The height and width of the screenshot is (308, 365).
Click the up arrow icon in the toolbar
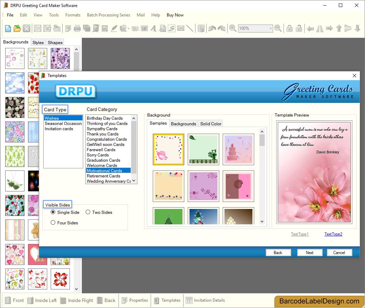click(339, 28)
